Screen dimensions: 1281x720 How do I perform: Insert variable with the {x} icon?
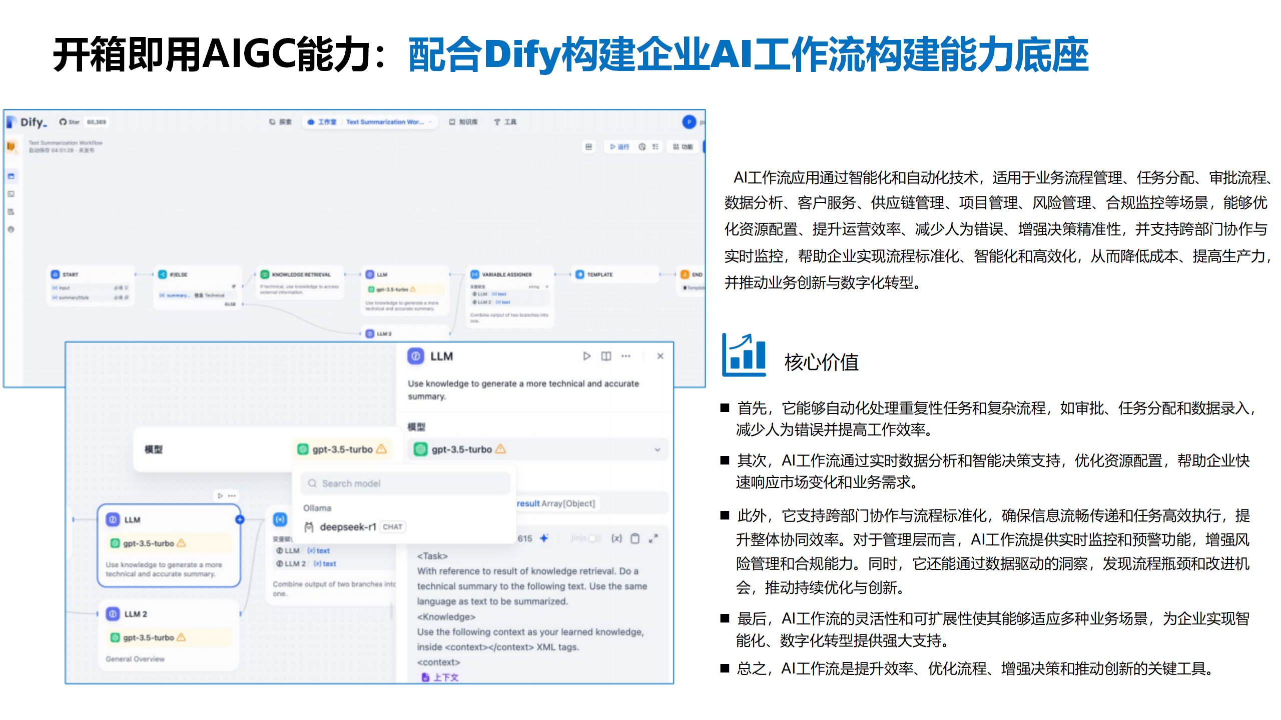616,538
